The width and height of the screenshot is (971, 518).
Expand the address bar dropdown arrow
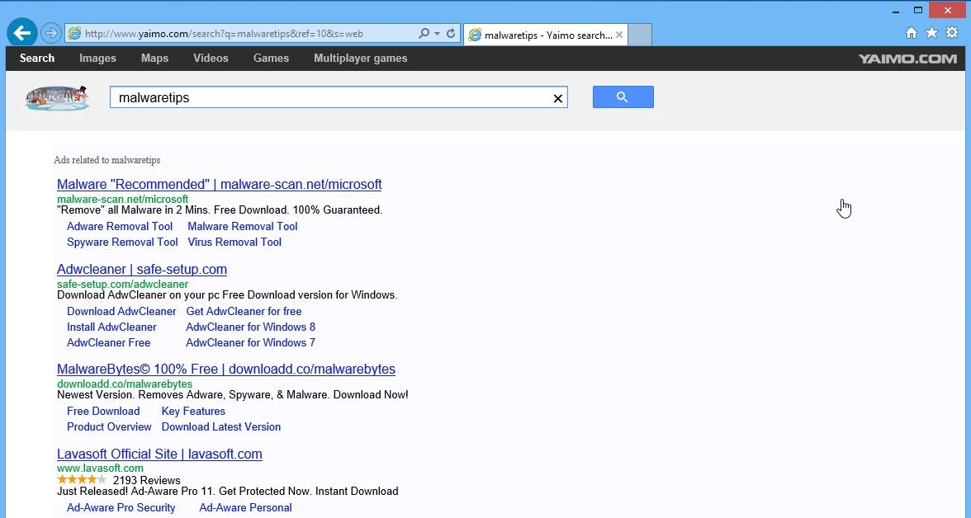point(438,34)
